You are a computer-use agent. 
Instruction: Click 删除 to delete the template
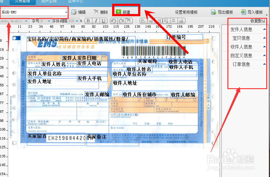(x=101, y=12)
